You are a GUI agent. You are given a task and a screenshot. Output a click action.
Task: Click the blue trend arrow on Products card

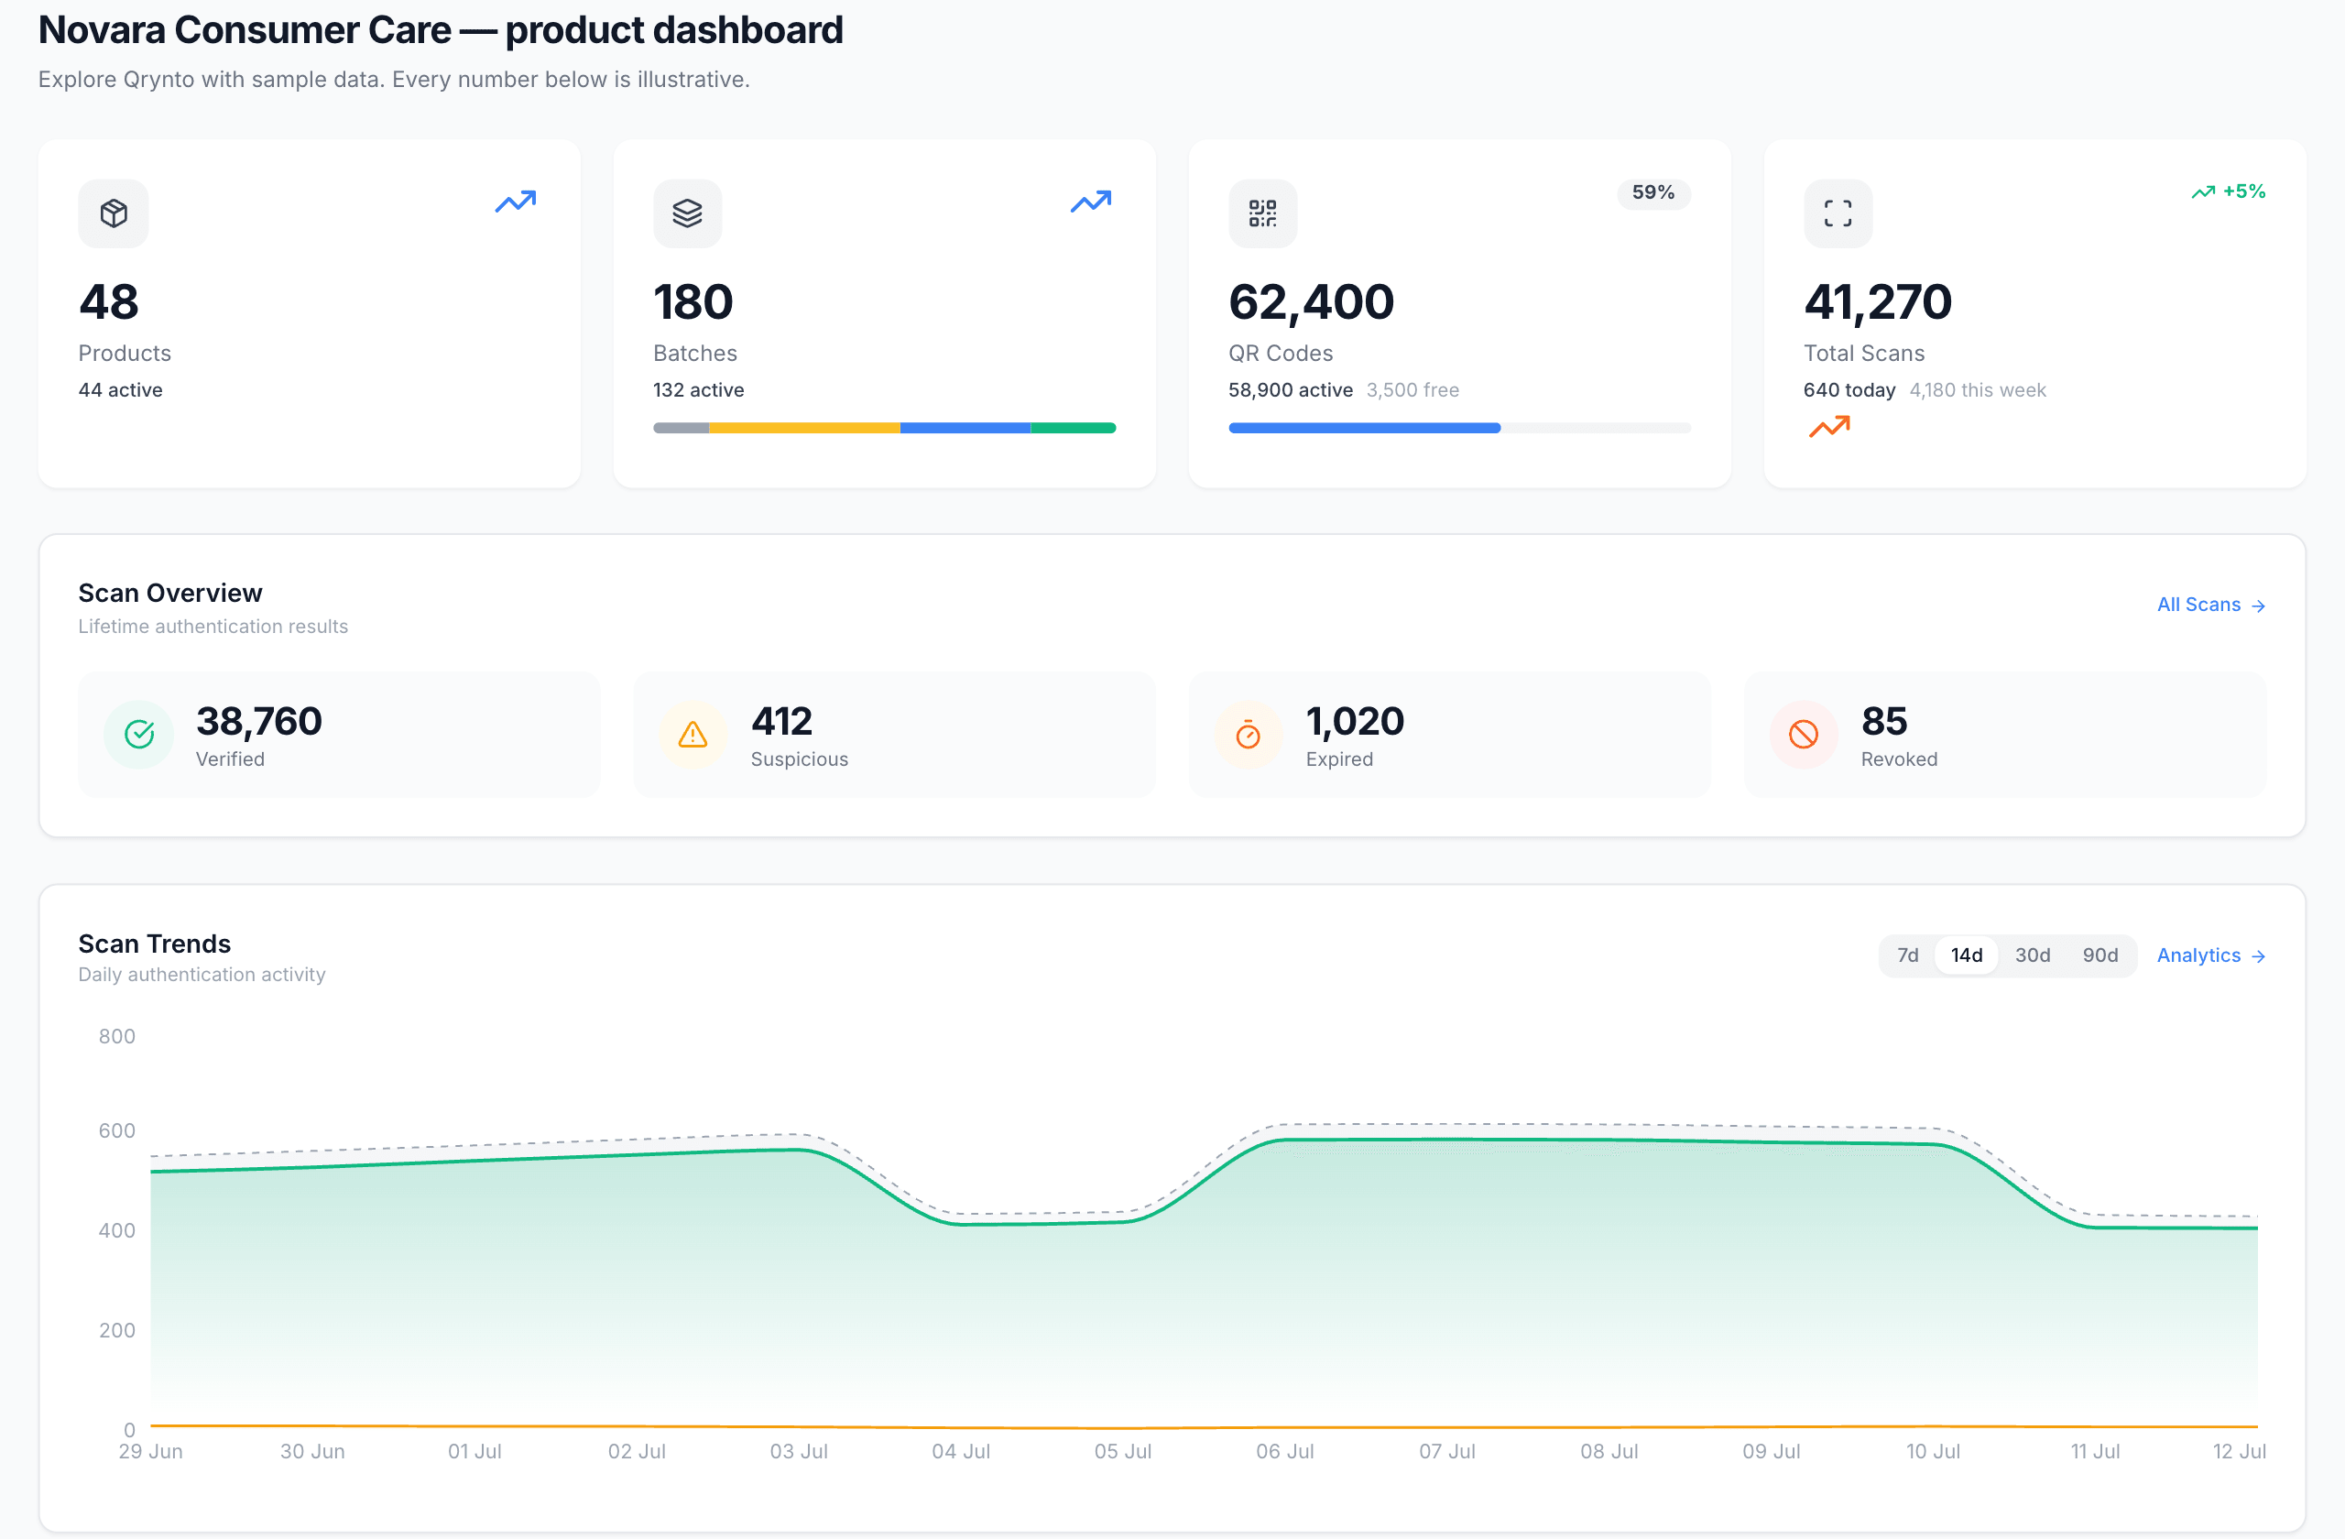click(x=516, y=202)
